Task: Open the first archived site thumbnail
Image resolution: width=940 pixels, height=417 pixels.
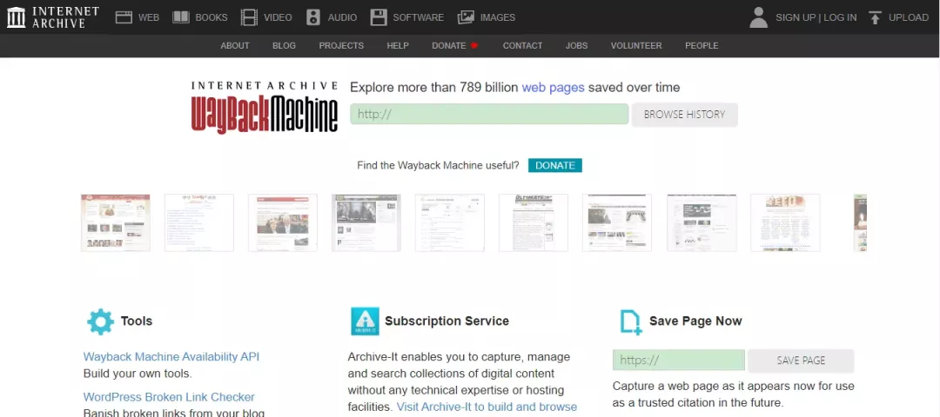Action: point(116,222)
